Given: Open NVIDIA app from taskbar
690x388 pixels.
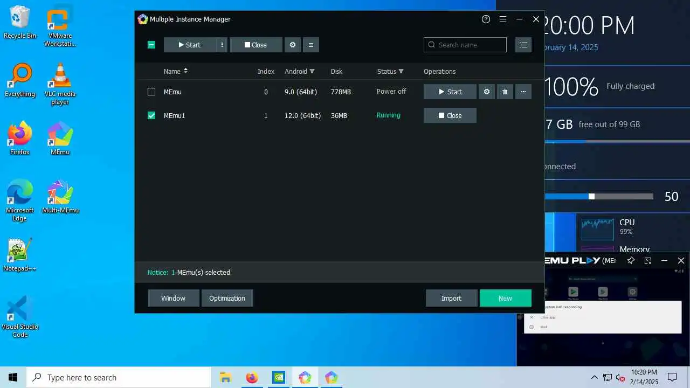Looking at the screenshot, I should coord(278,377).
